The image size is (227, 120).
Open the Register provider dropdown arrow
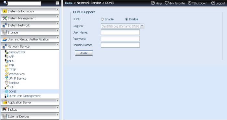(x=142, y=26)
